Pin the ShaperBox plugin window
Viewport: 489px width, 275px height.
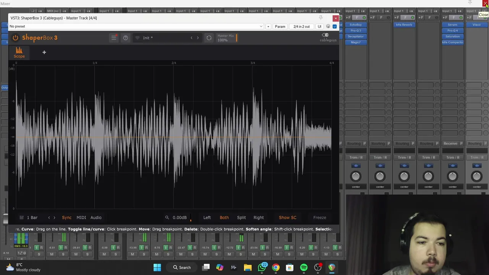point(321,18)
